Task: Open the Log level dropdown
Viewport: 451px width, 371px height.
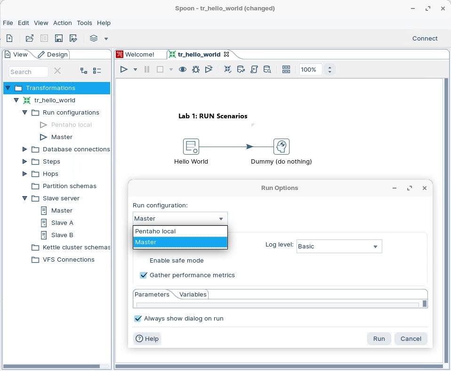Action: pyautogui.click(x=339, y=247)
